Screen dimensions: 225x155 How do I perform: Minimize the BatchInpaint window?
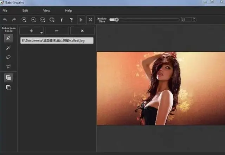point(205,2)
